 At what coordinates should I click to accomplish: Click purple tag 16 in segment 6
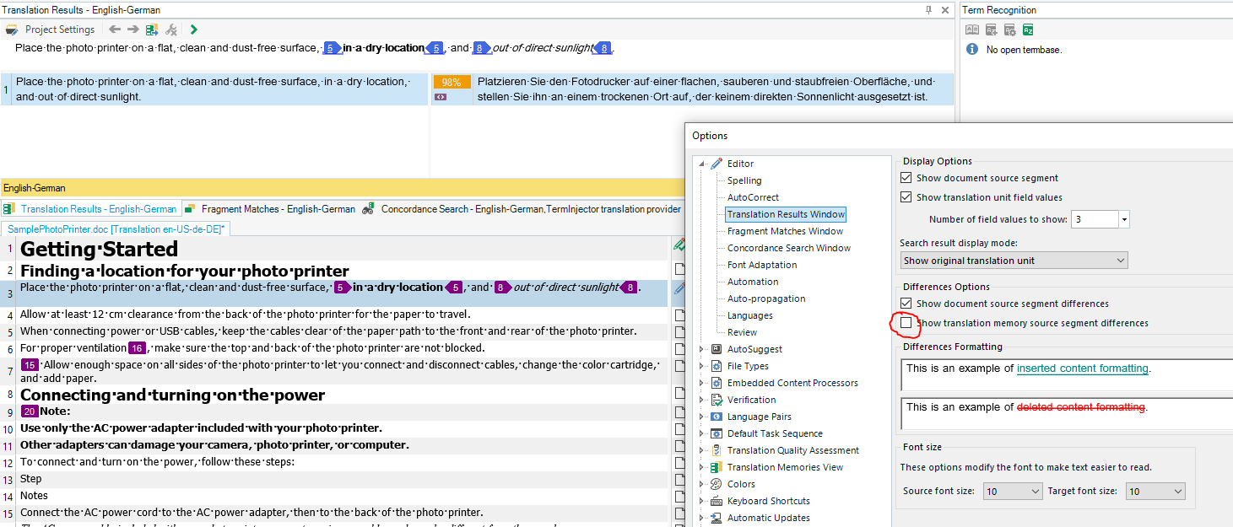(x=138, y=348)
